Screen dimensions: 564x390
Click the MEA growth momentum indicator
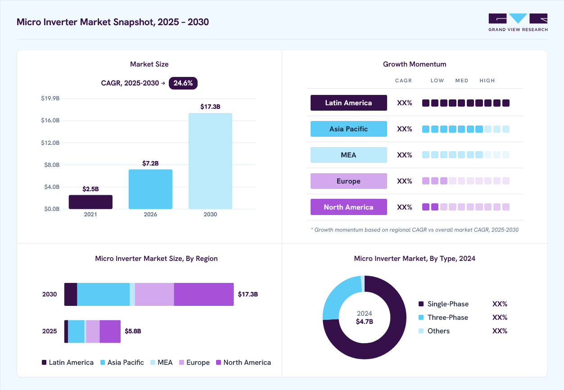point(466,155)
